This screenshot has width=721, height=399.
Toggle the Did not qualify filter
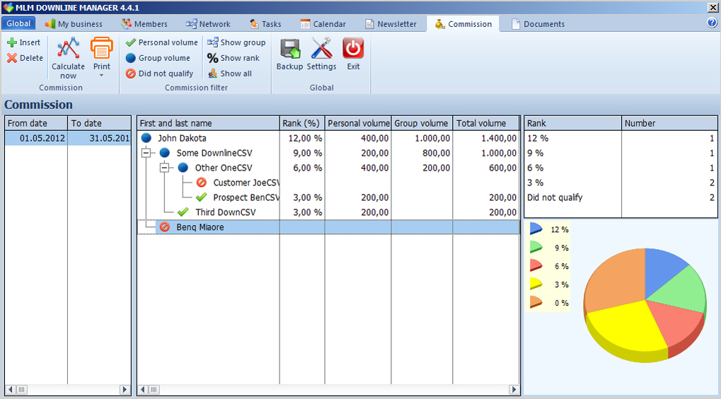(159, 74)
